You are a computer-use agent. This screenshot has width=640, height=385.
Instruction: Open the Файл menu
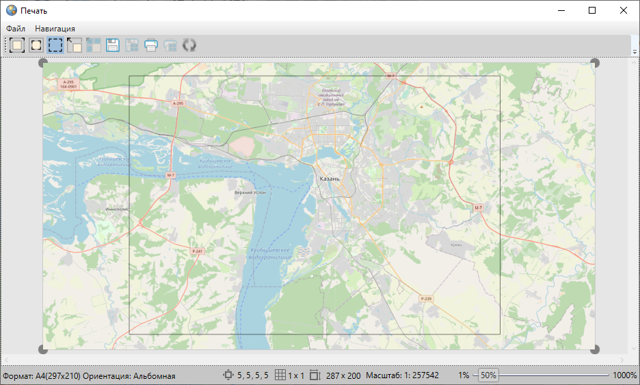(x=16, y=29)
